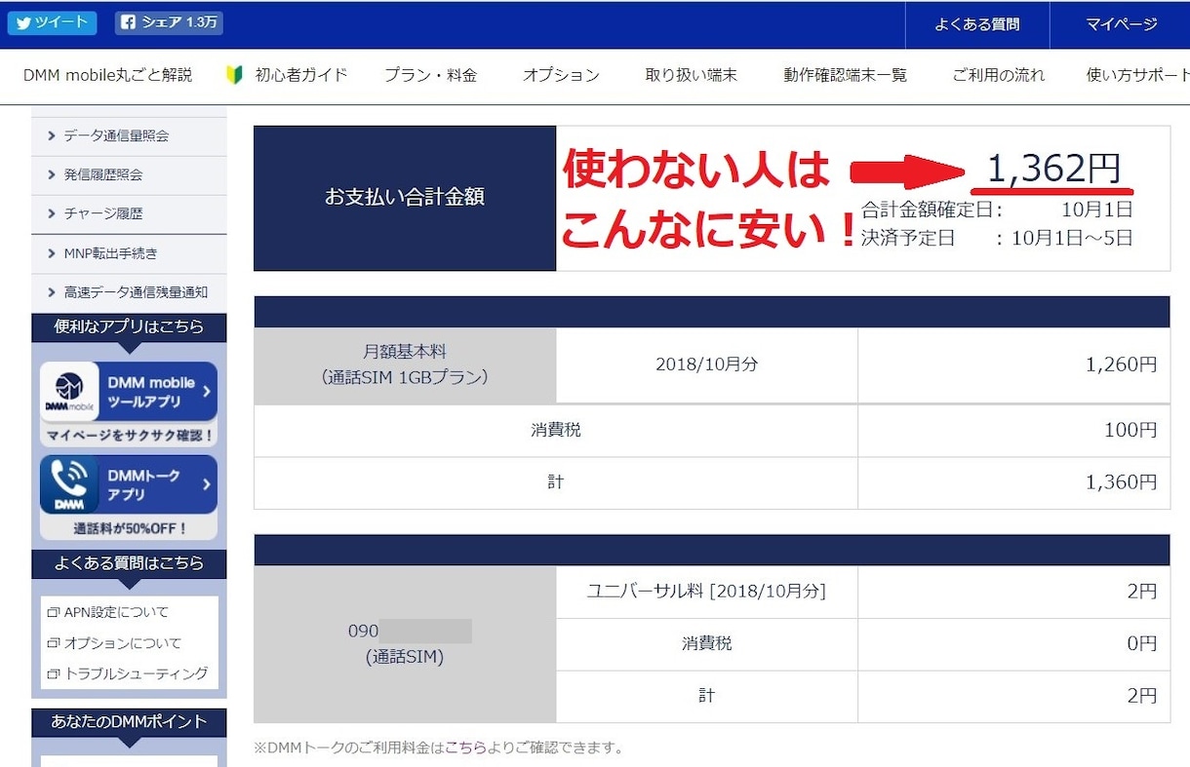Click the ユニバーサル料 [2018/10月分] cell

tap(707, 592)
